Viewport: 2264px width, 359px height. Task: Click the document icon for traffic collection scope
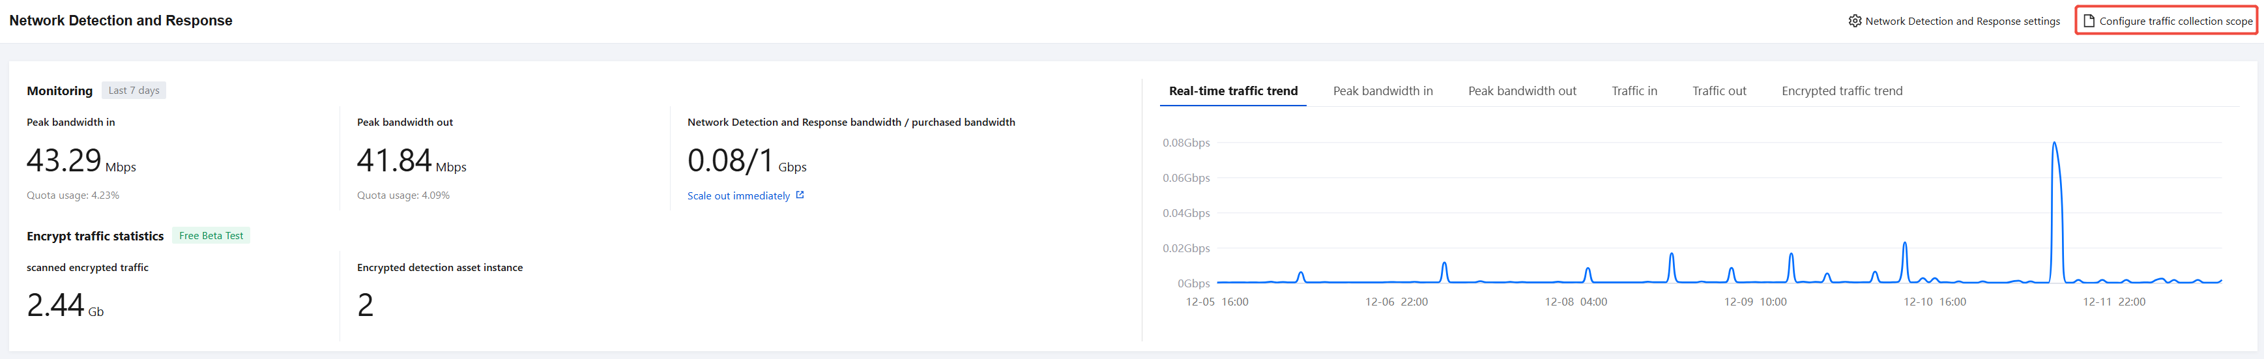point(2089,21)
